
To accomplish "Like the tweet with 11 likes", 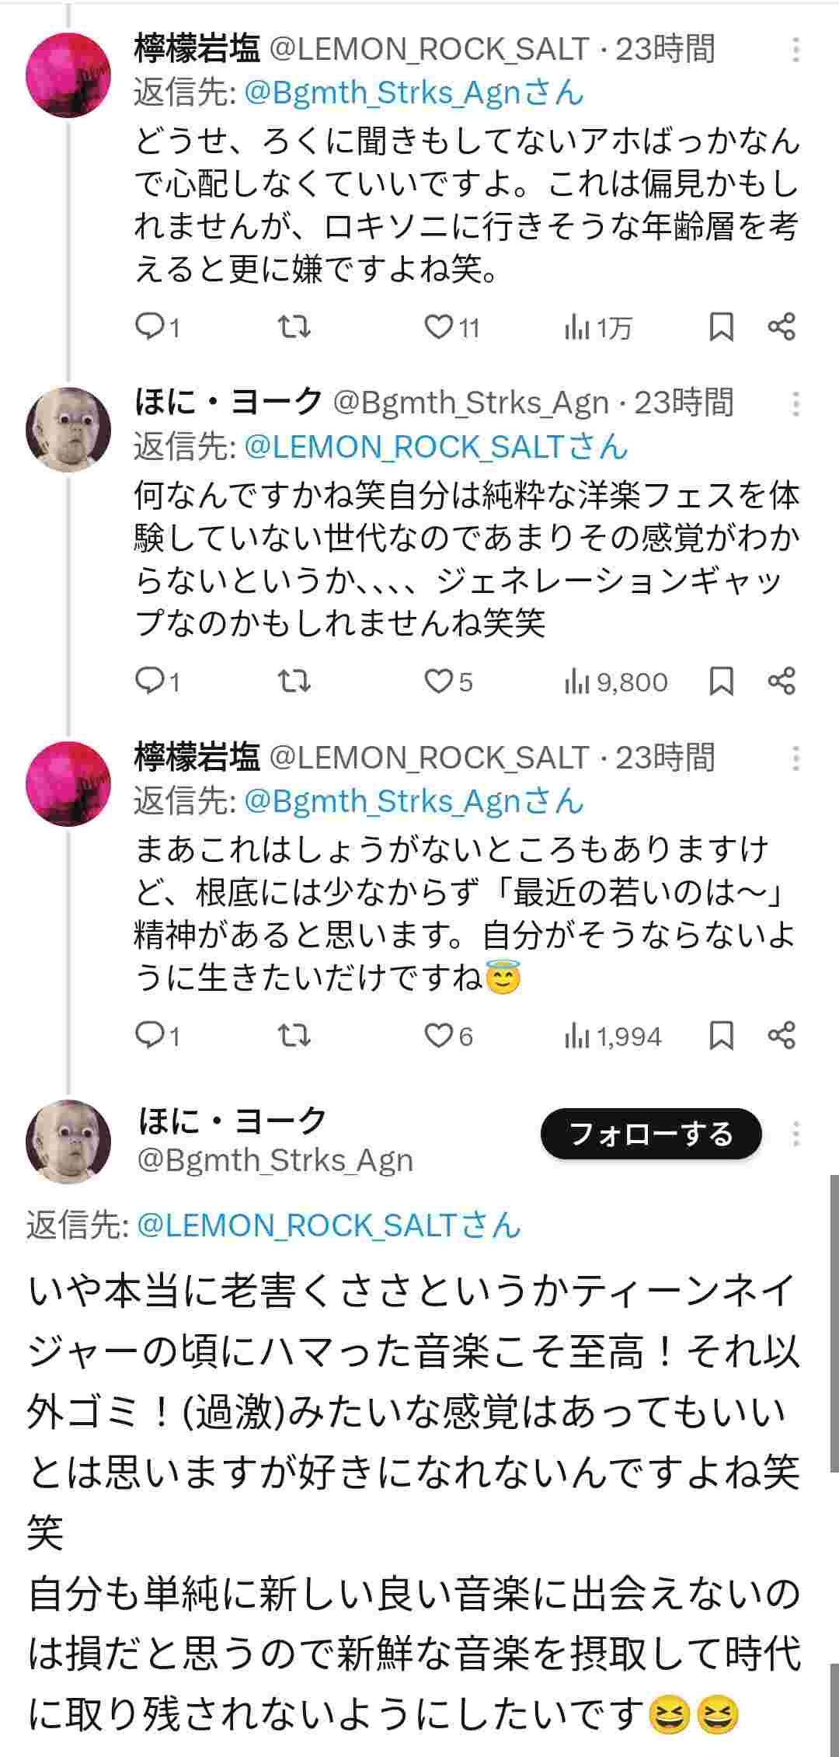I will 439,327.
